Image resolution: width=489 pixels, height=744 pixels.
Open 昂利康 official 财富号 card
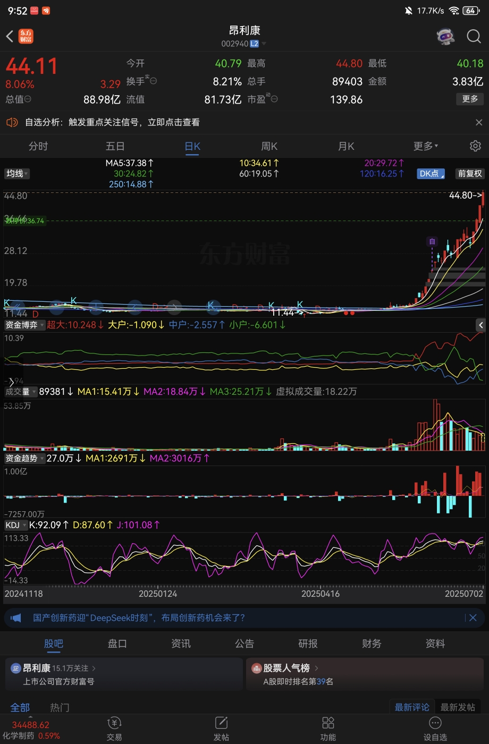pos(124,674)
